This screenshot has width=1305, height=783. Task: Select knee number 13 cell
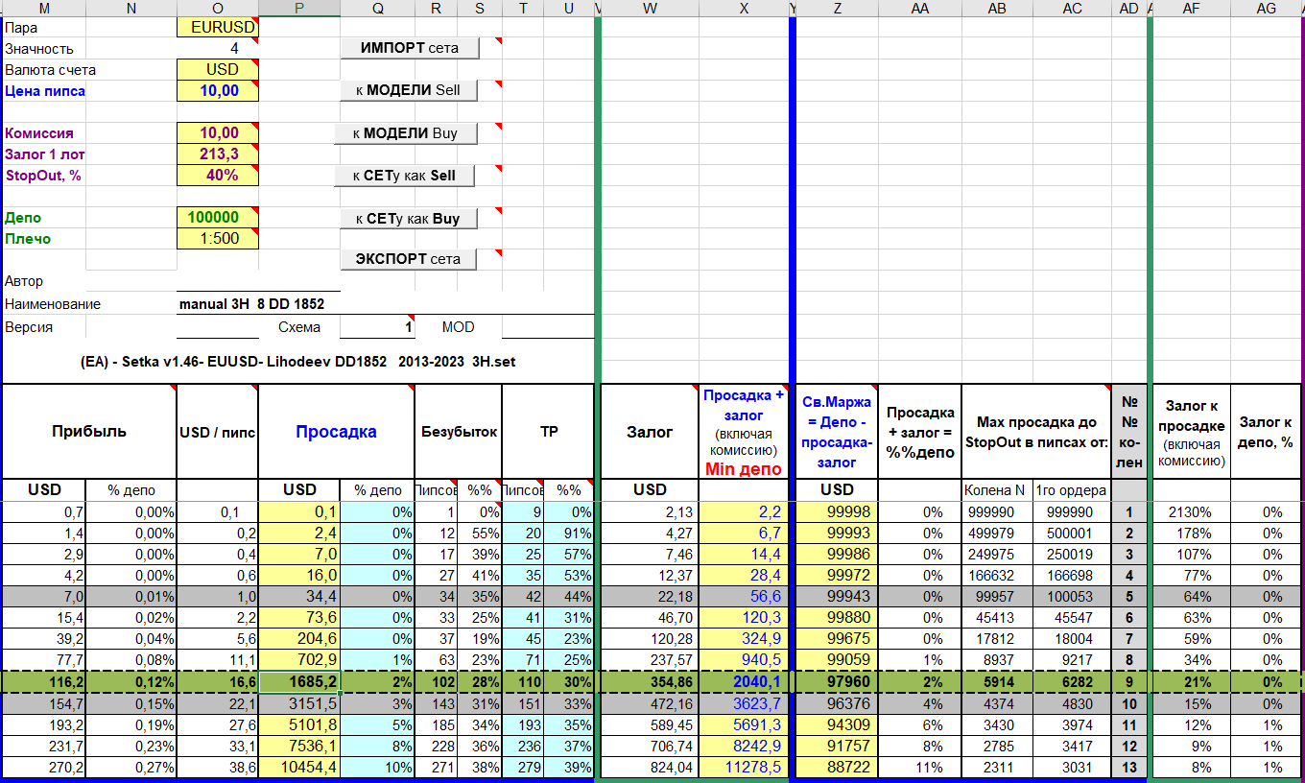coord(1128,767)
